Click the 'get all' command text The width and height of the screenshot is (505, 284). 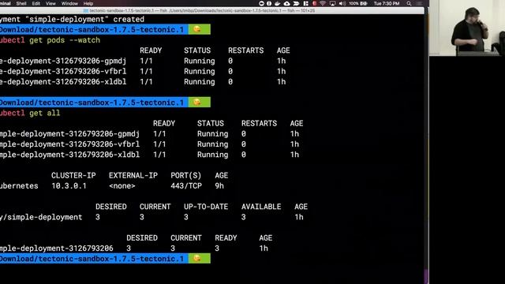(x=44, y=113)
